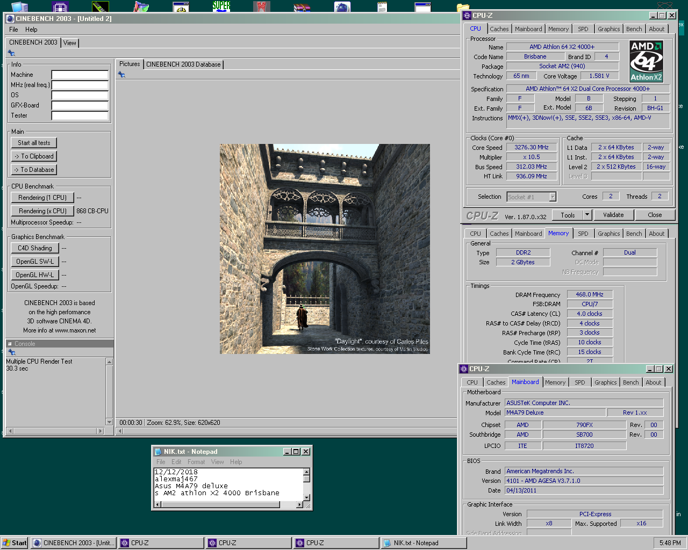Click the 'IT8720' LPCIO value
The width and height of the screenshot is (688, 550).
584,446
